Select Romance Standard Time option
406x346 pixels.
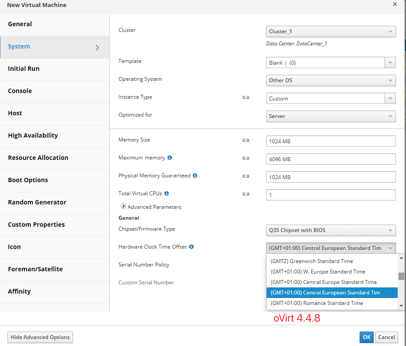coord(317,303)
